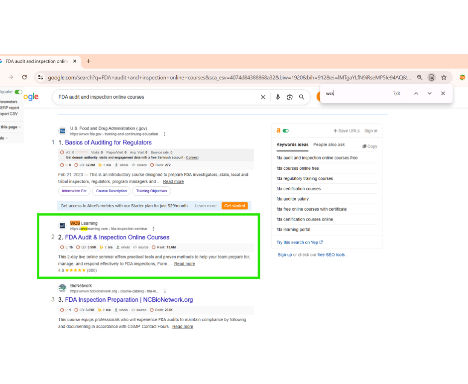Reload the page with the refresh icon
This screenshot has width=468, height=384.
click(x=24, y=77)
